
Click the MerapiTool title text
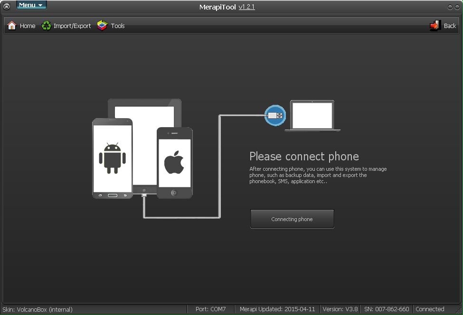click(217, 7)
